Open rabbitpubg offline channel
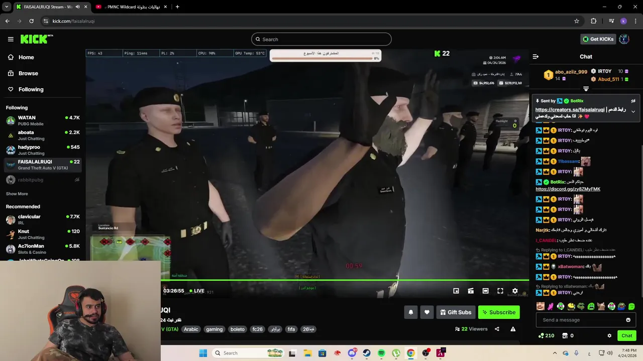The height and width of the screenshot is (361, 643). [x=43, y=179]
